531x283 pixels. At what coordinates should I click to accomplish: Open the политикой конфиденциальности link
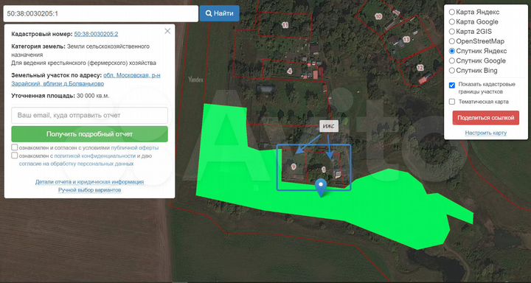click(95, 156)
